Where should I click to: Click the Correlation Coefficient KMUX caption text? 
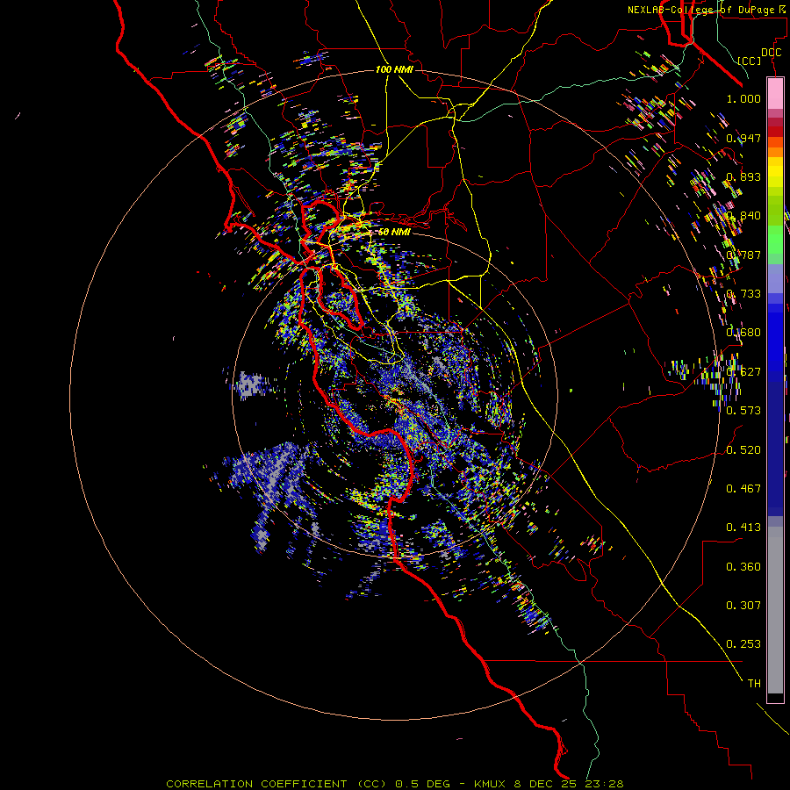click(394, 784)
